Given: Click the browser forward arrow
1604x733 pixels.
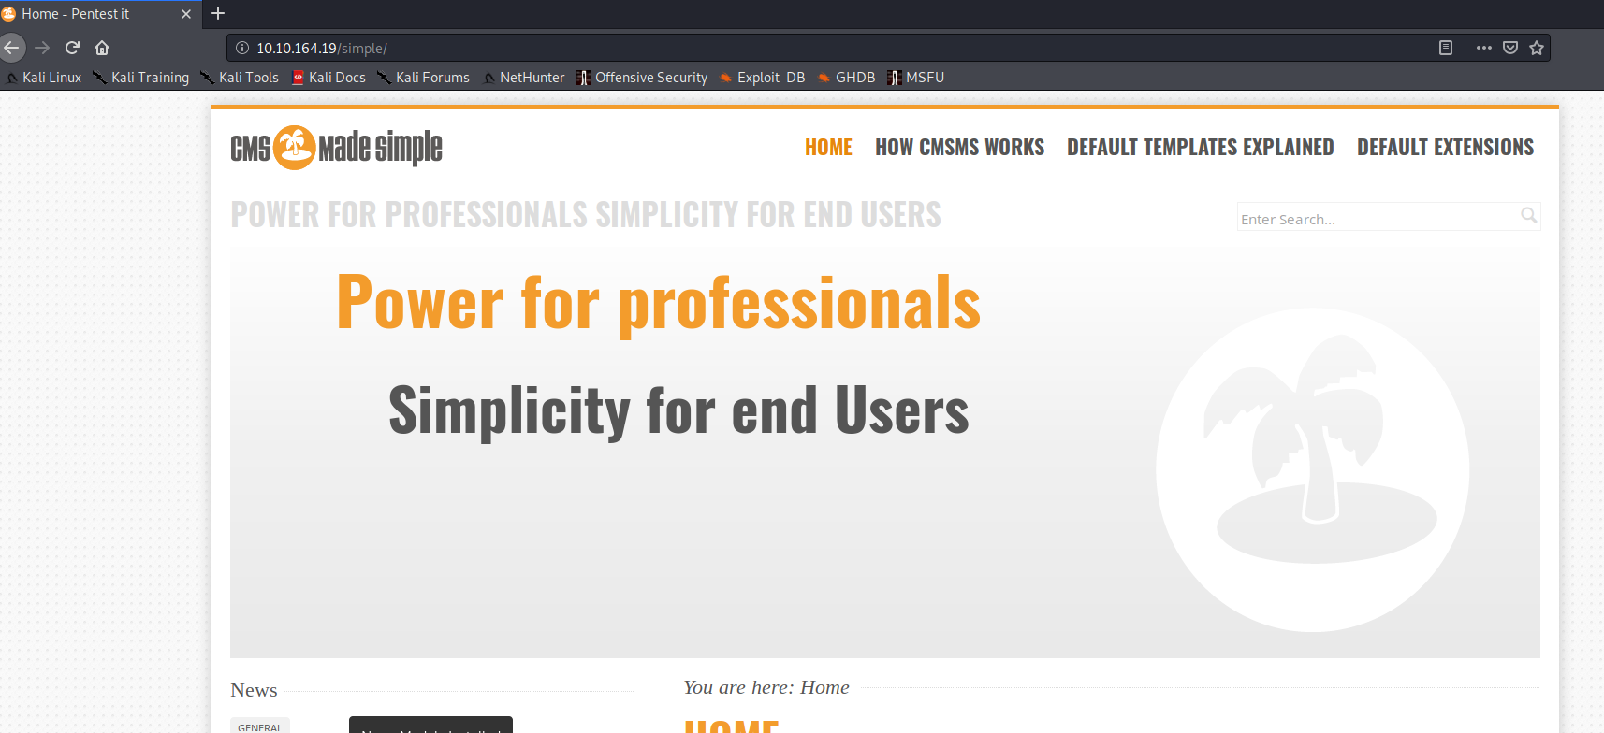Looking at the screenshot, I should (x=42, y=48).
